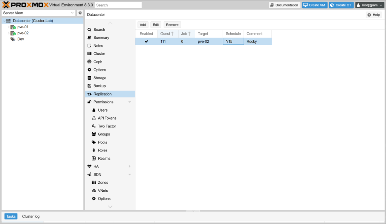Click the HA heartbeat icon
The width and height of the screenshot is (386, 224).
click(x=89, y=166)
